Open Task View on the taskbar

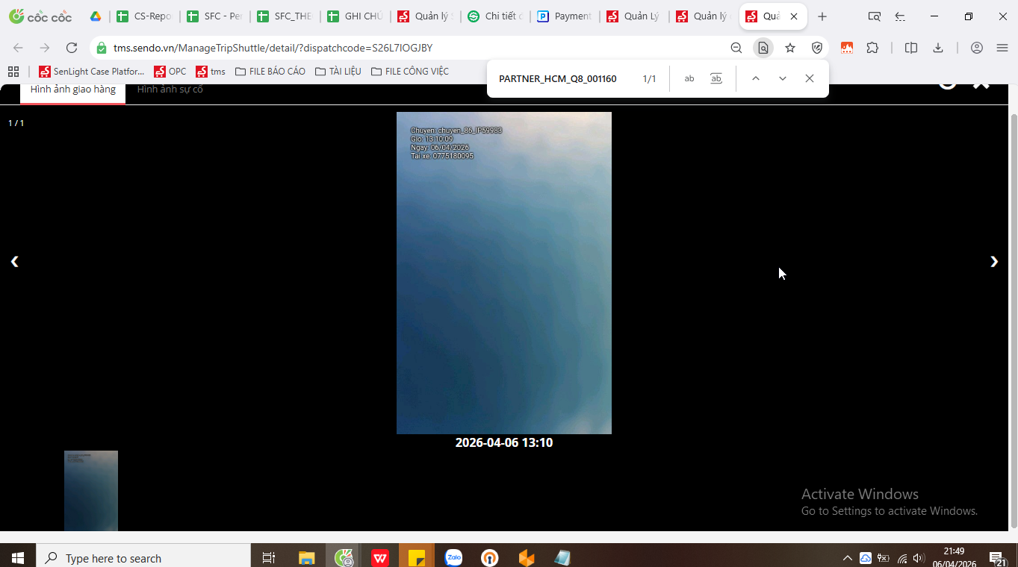click(x=269, y=557)
